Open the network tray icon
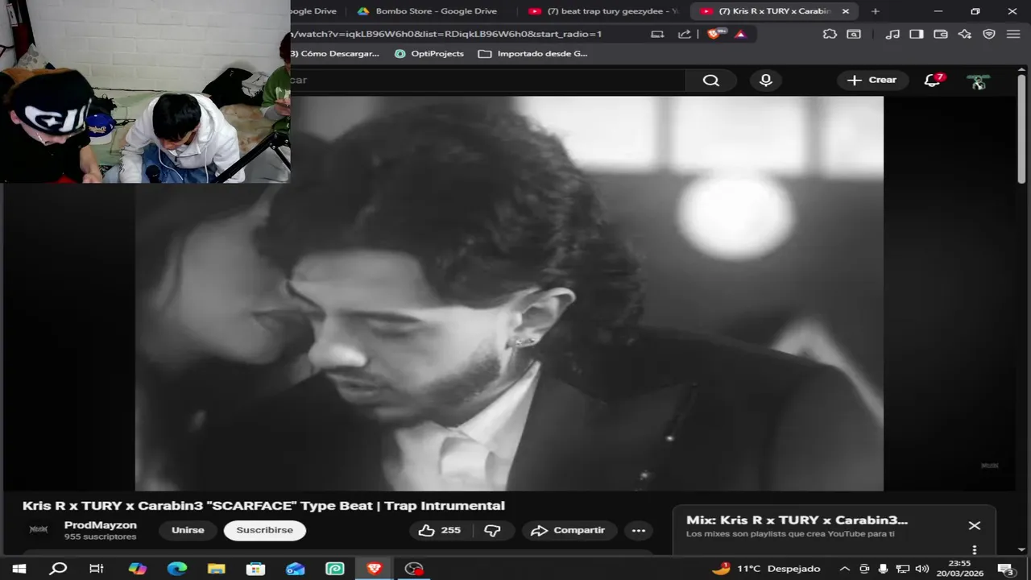The image size is (1031, 580). pyautogui.click(x=903, y=569)
